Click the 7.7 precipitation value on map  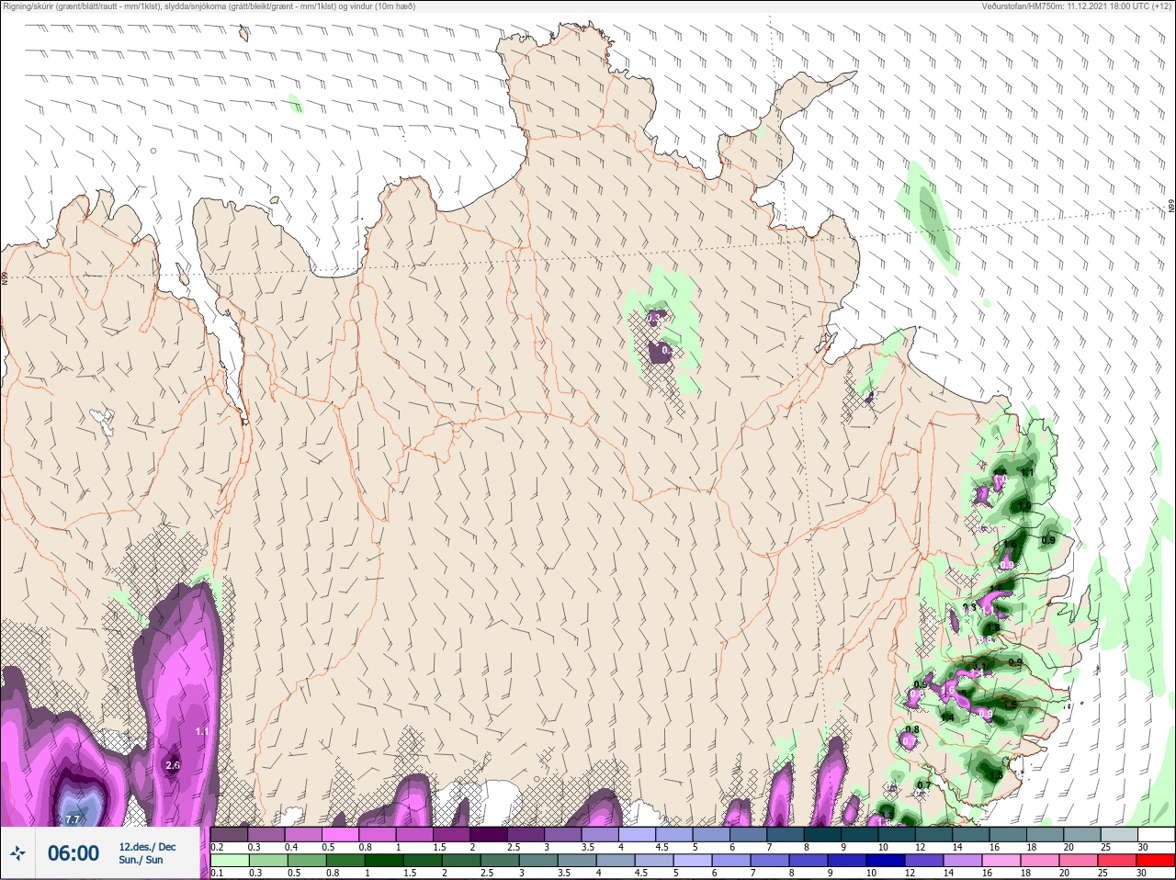(73, 819)
